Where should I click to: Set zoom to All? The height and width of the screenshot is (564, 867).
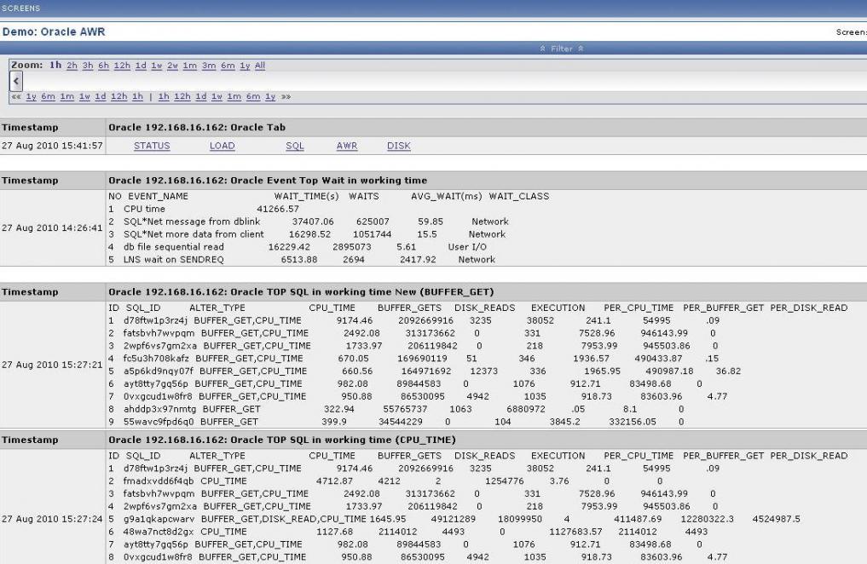tap(260, 66)
